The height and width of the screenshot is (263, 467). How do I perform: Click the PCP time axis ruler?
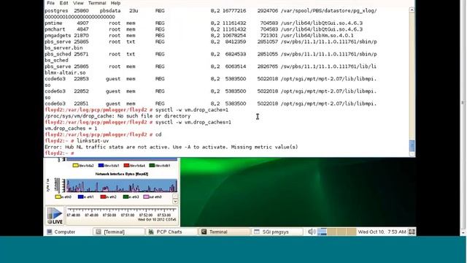(122, 210)
